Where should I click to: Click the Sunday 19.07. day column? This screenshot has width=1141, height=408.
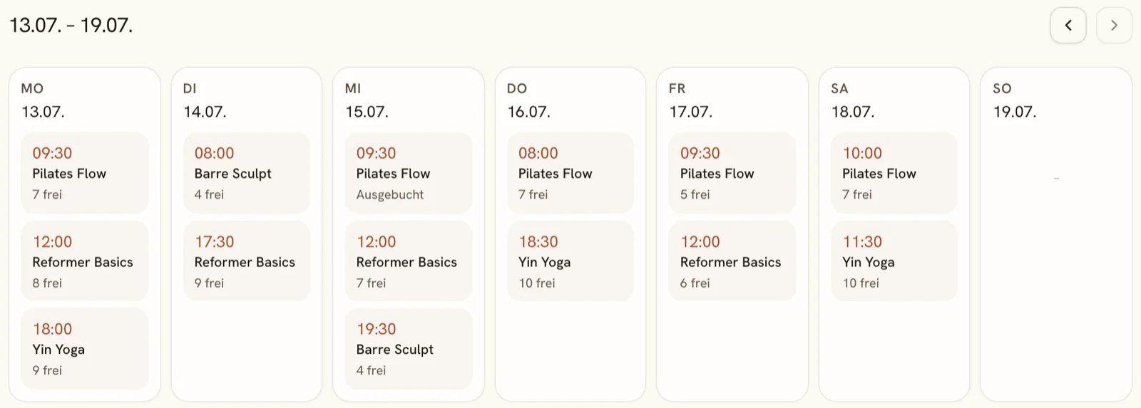coord(1056,234)
